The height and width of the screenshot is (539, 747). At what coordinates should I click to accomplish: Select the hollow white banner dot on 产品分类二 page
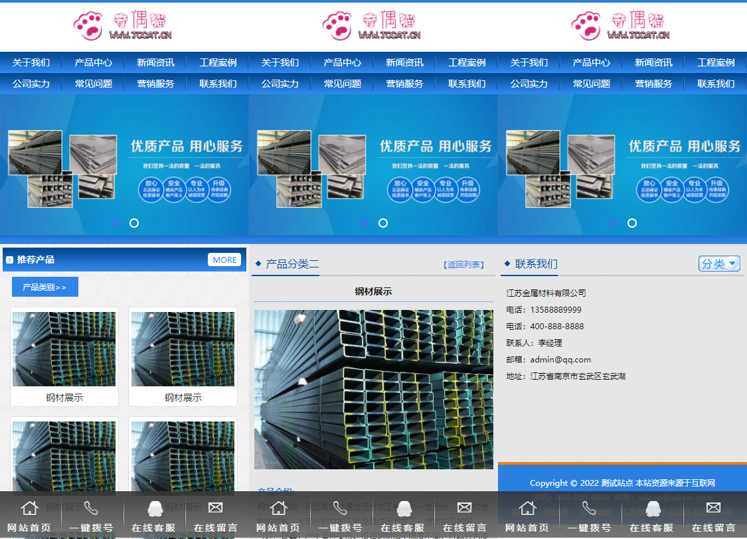383,223
